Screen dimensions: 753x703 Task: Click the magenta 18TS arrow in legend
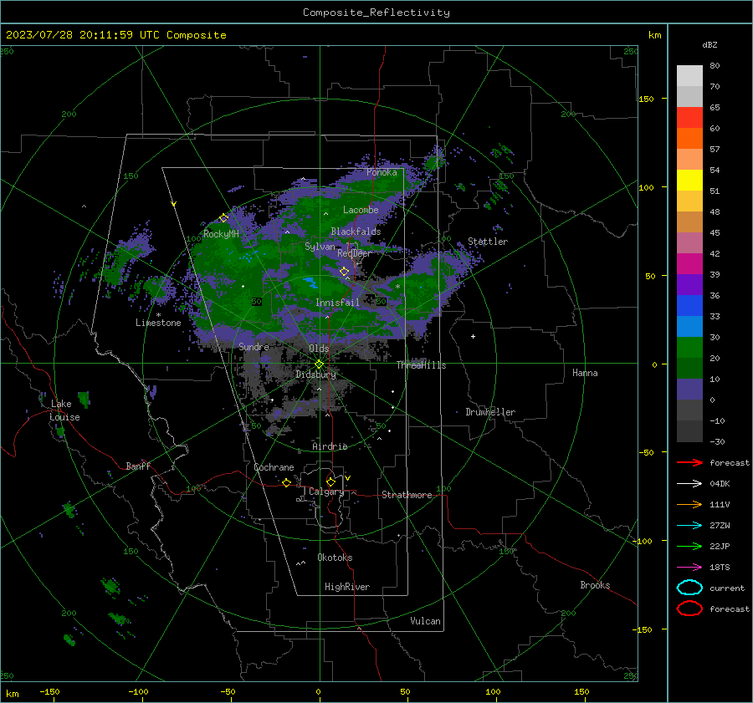click(689, 568)
